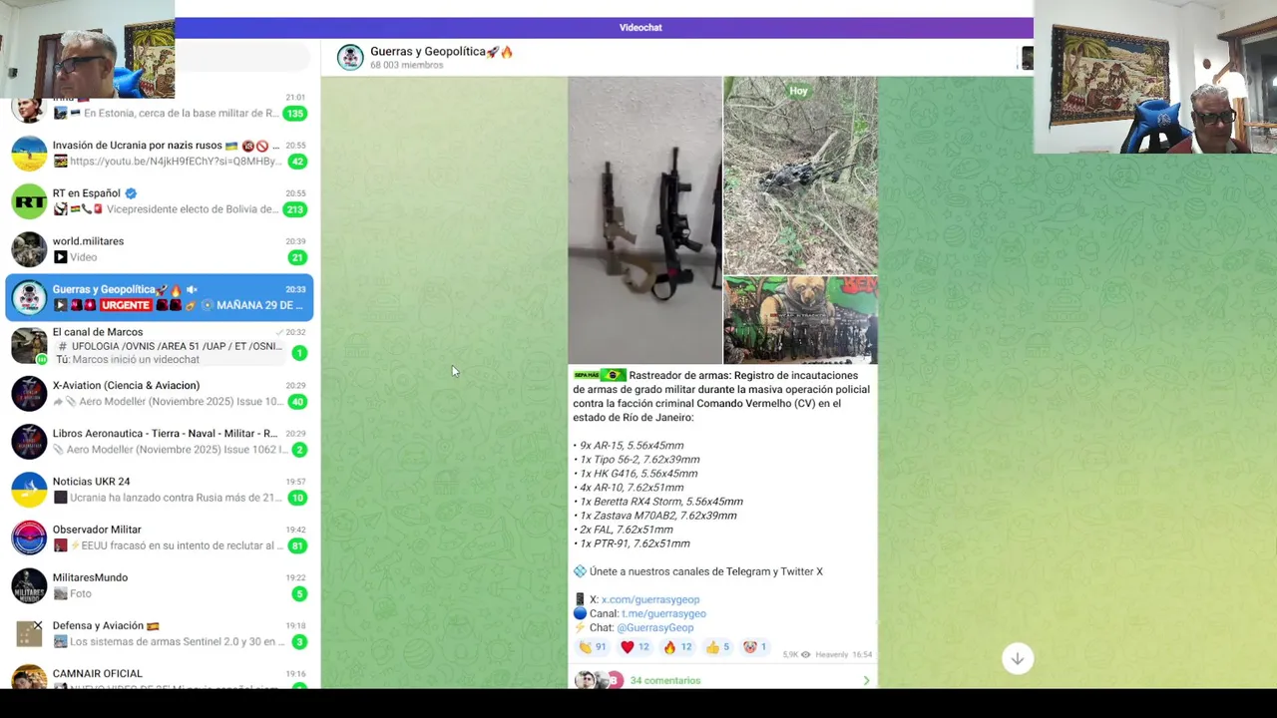Open the 34 comentarios link

coord(665,680)
